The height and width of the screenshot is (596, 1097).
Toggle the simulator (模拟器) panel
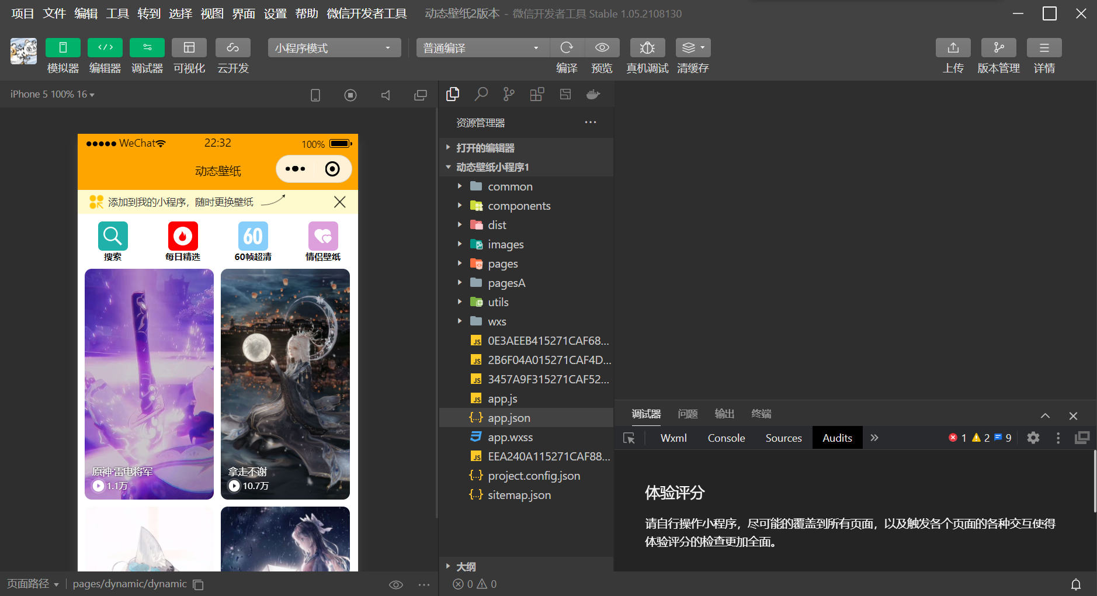(63, 48)
